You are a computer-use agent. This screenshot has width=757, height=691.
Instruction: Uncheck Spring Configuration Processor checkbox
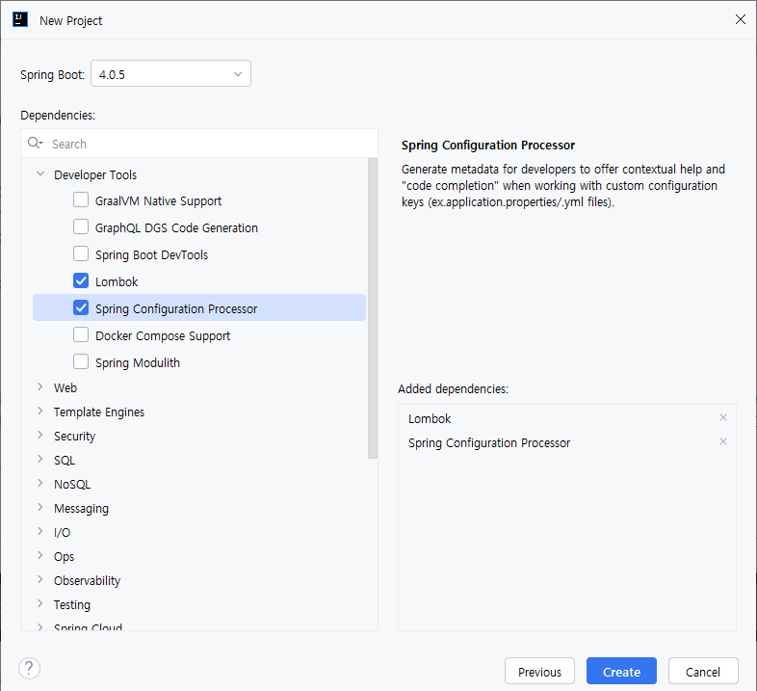tap(81, 307)
